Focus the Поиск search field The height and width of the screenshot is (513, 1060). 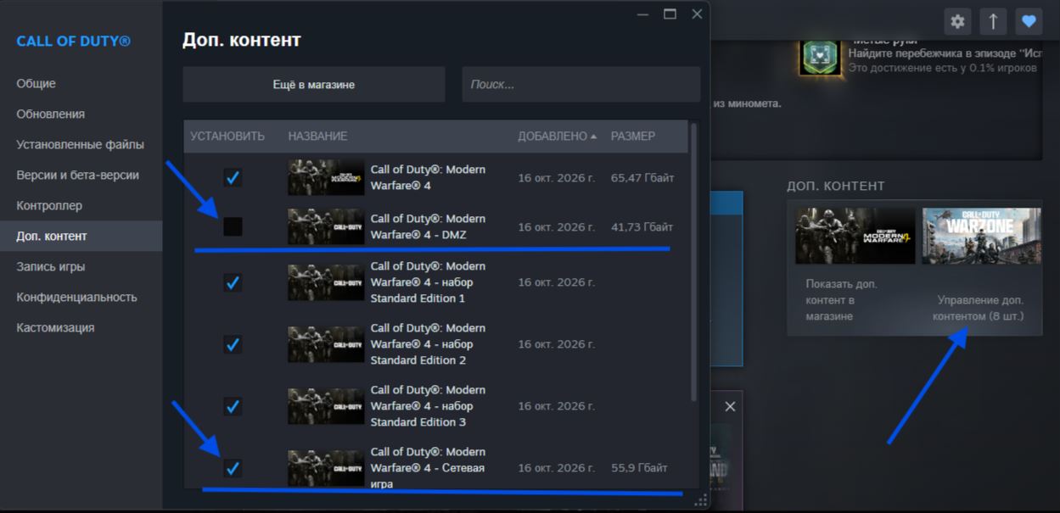[581, 85]
